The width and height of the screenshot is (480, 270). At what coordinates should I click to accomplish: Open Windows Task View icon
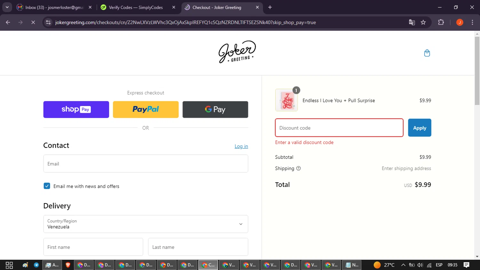click(9, 265)
